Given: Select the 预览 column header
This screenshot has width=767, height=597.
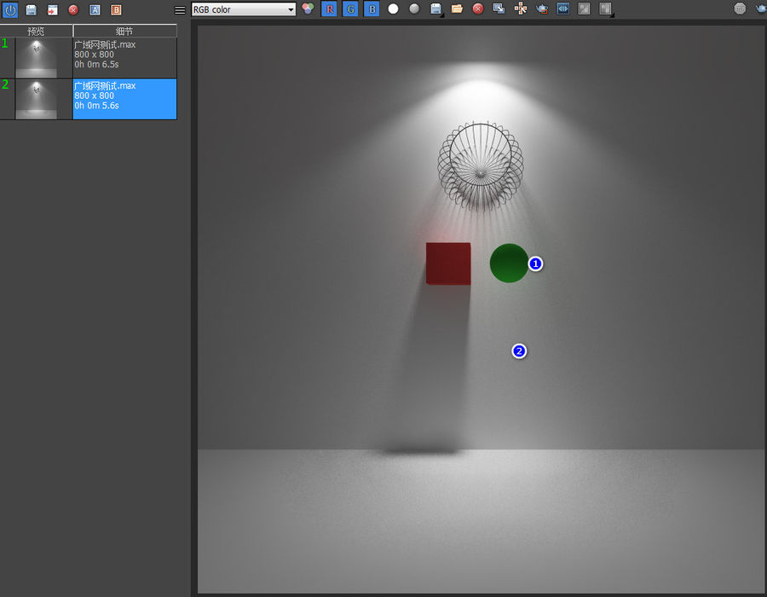Looking at the screenshot, I should point(36,31).
